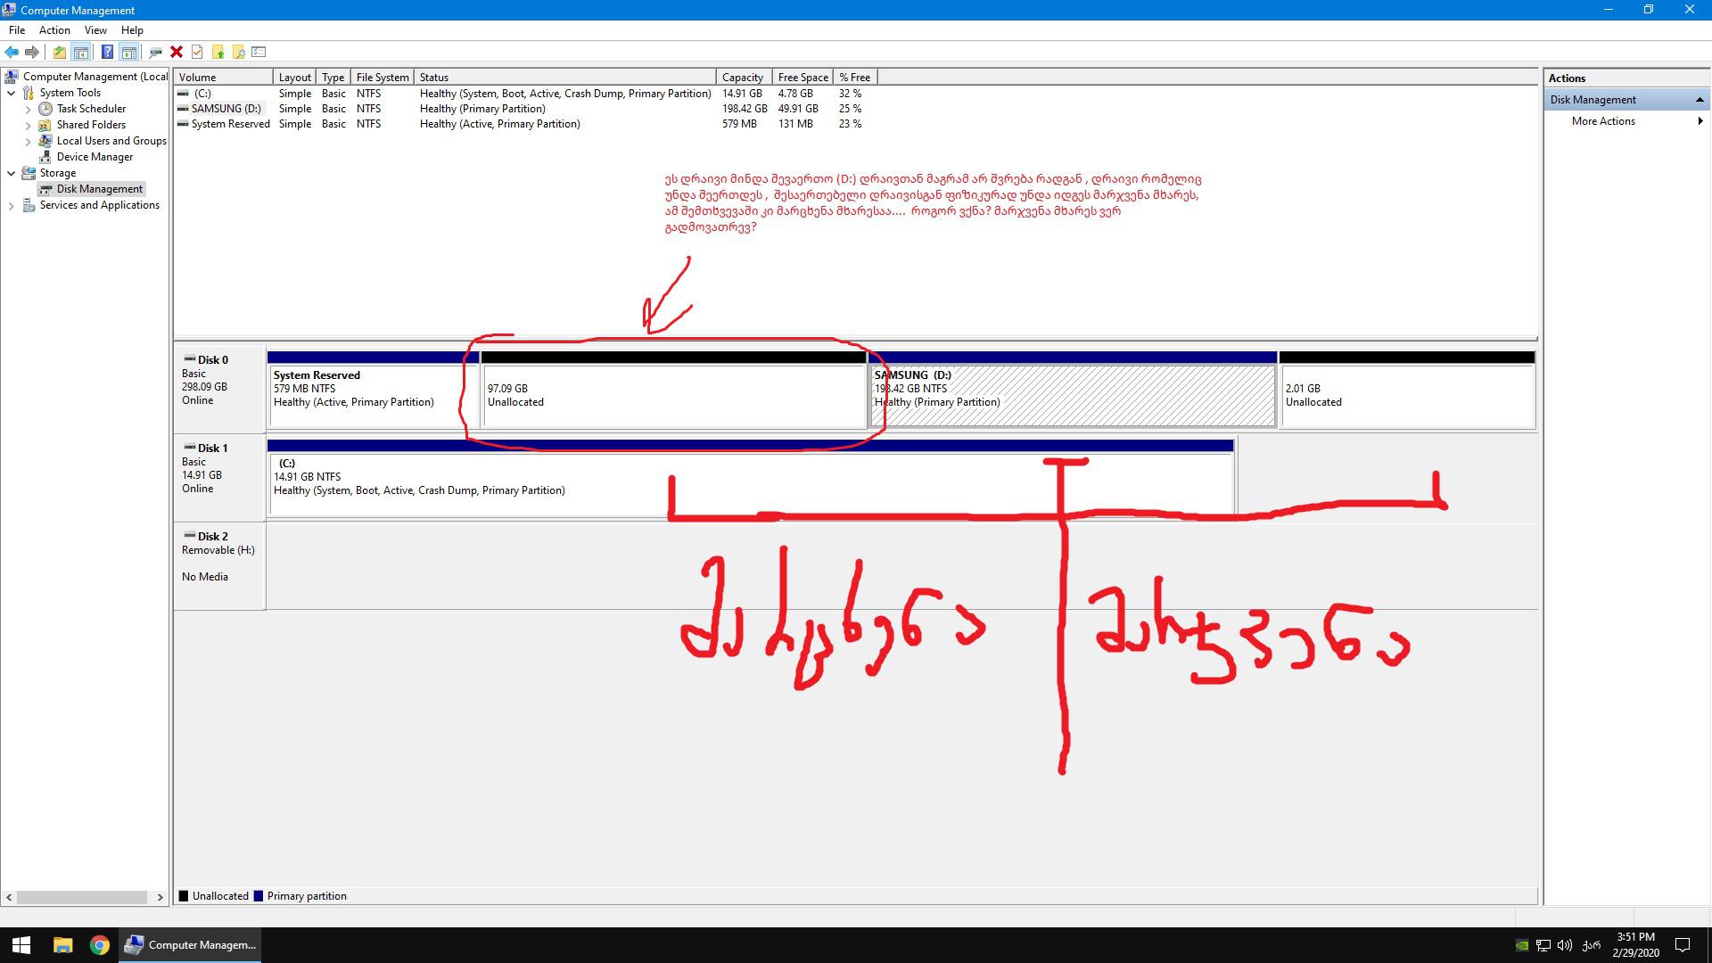Collapse the Disk Management actions section
This screenshot has height=963, width=1712.
pos(1699,100)
